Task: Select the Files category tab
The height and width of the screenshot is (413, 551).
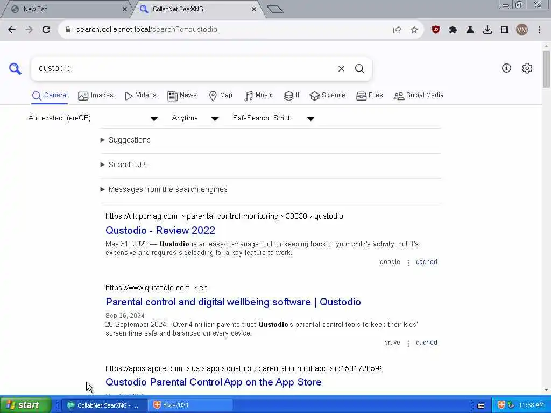Action: pos(369,96)
